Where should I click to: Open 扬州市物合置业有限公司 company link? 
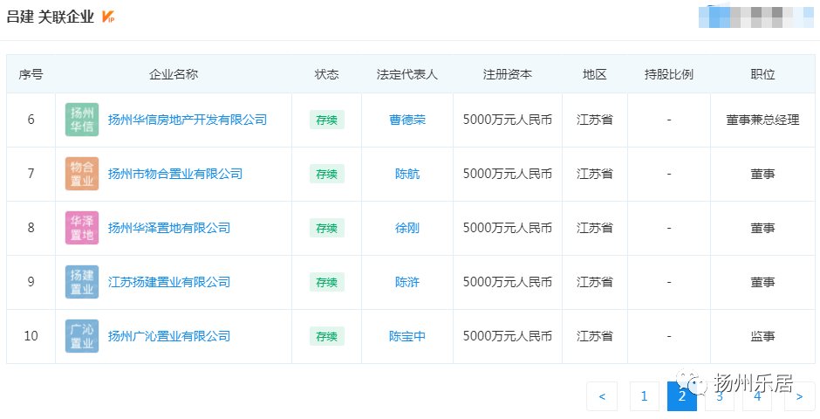[x=175, y=174]
